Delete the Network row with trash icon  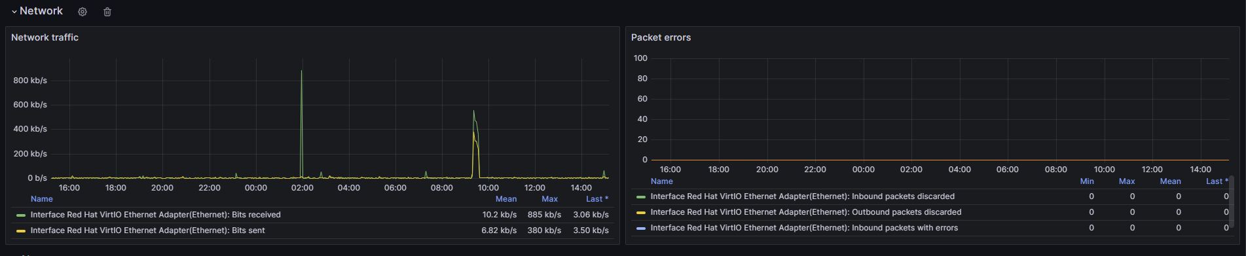pyautogui.click(x=107, y=12)
